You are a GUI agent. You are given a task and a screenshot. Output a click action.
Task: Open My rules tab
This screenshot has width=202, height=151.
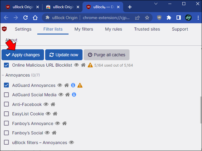[114, 29]
